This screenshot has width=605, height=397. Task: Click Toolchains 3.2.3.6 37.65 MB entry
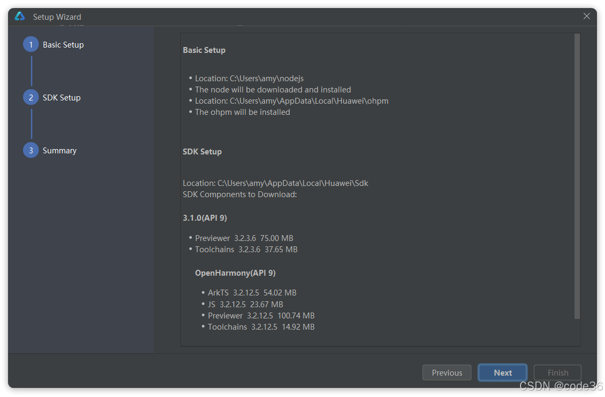pos(246,250)
